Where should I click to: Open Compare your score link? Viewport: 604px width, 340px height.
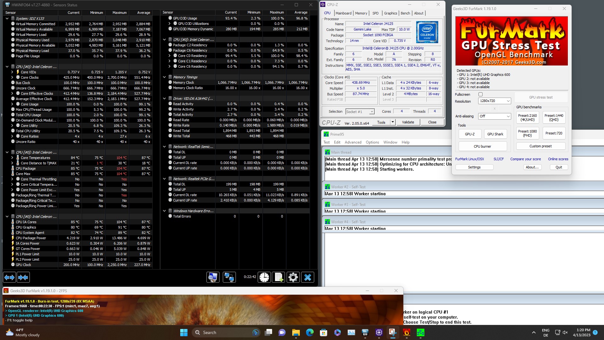tap(525, 159)
